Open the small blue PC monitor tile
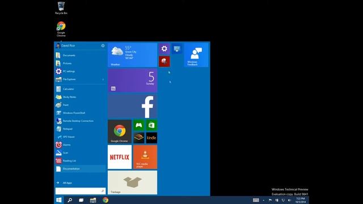This screenshot has height=204, width=363. [177, 49]
